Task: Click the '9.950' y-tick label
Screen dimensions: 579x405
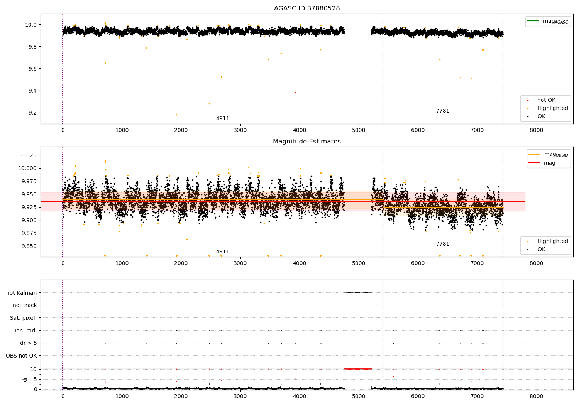Action: 29,194
